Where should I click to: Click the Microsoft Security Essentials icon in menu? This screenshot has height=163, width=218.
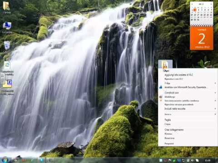161,87
